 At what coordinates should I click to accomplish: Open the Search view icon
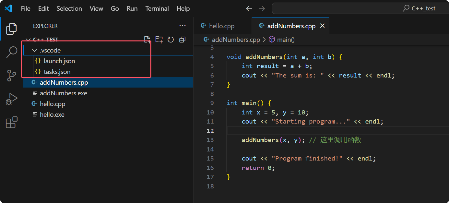tap(11, 52)
